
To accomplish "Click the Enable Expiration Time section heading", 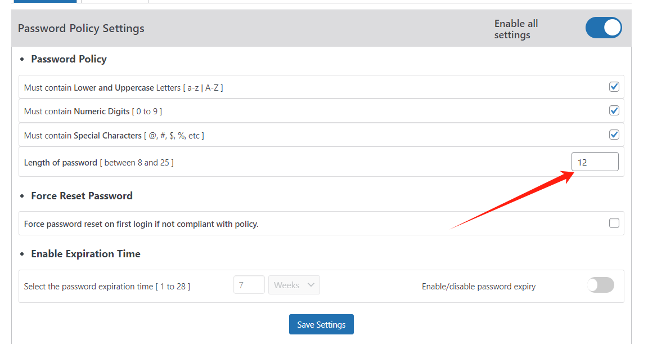I will pyautogui.click(x=85, y=253).
